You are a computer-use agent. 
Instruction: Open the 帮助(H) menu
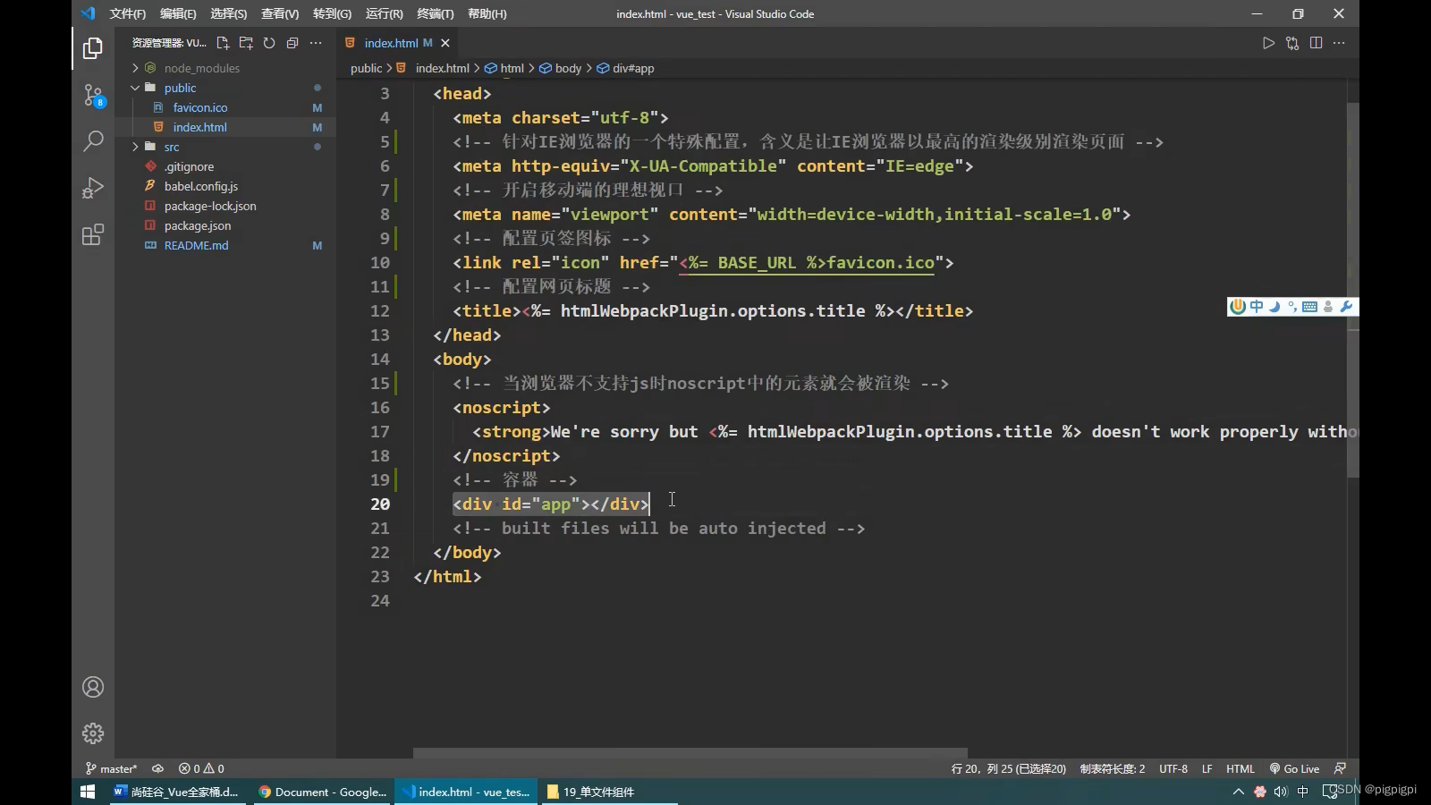pos(487,13)
